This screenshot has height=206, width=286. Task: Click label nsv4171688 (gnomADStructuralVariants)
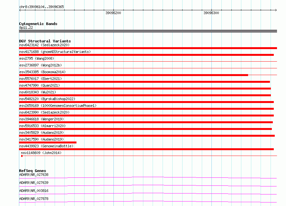pos(55,52)
